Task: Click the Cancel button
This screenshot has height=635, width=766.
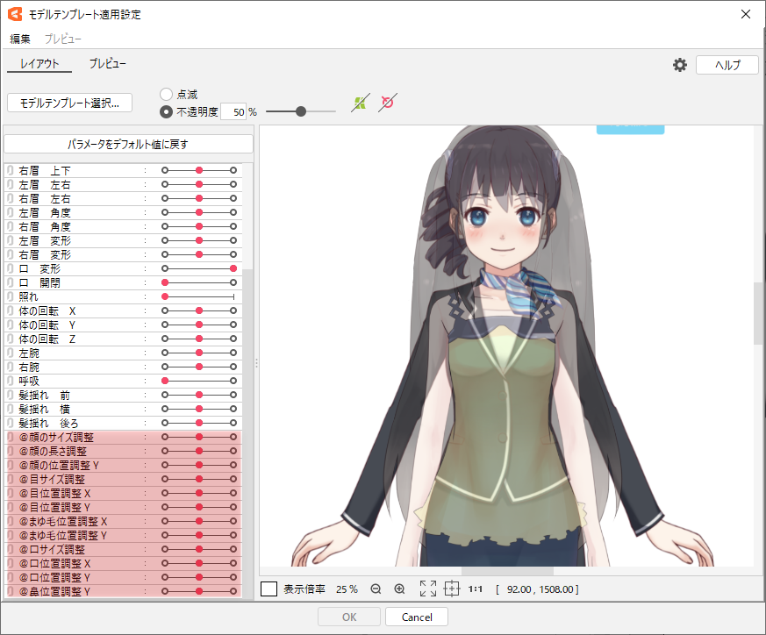Action: (x=417, y=617)
